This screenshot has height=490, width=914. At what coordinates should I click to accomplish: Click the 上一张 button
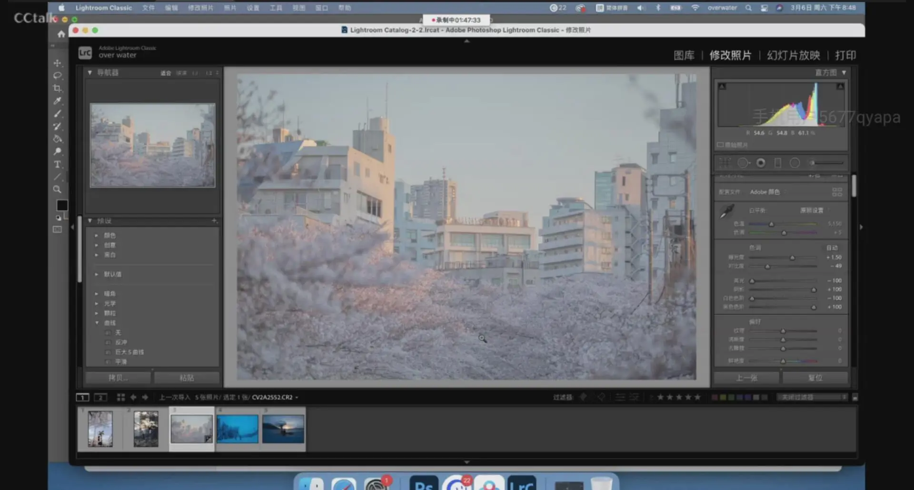pyautogui.click(x=746, y=378)
